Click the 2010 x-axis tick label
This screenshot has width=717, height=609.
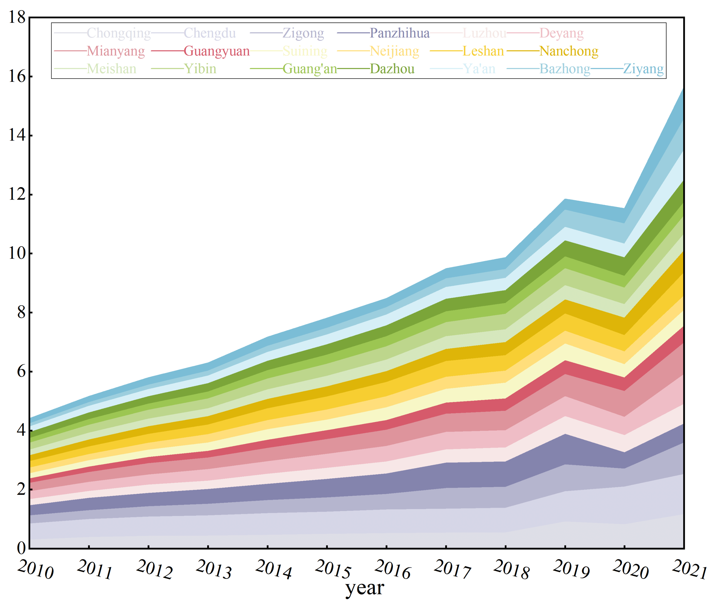pos(36,570)
